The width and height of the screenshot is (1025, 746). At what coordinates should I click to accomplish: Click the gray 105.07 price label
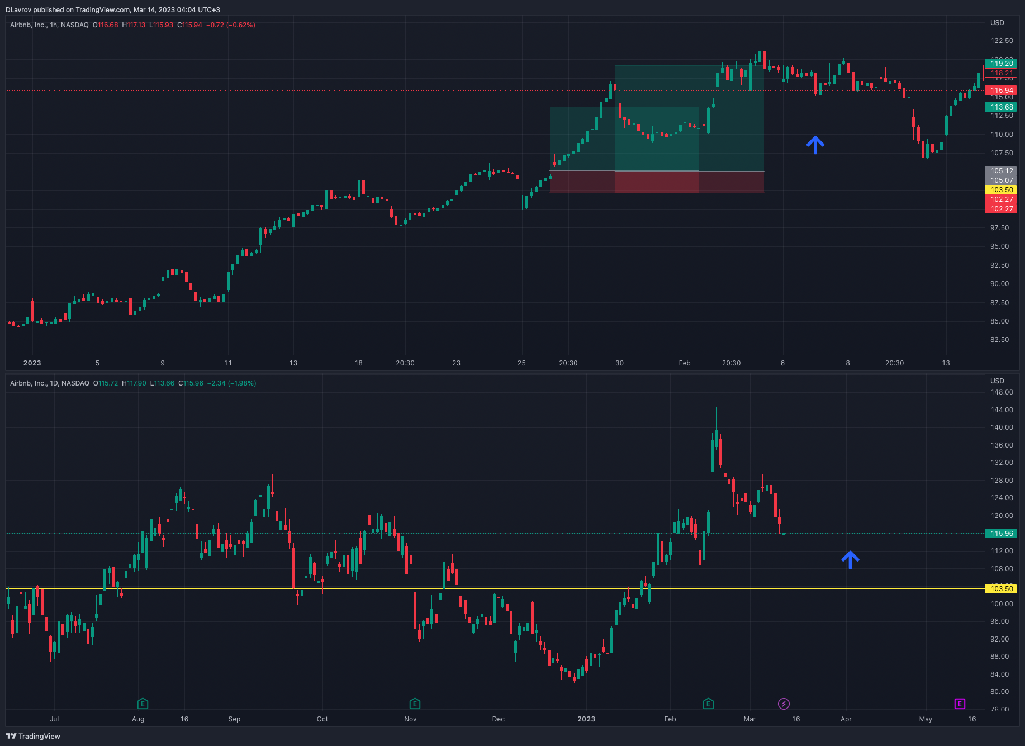pyautogui.click(x=1001, y=180)
